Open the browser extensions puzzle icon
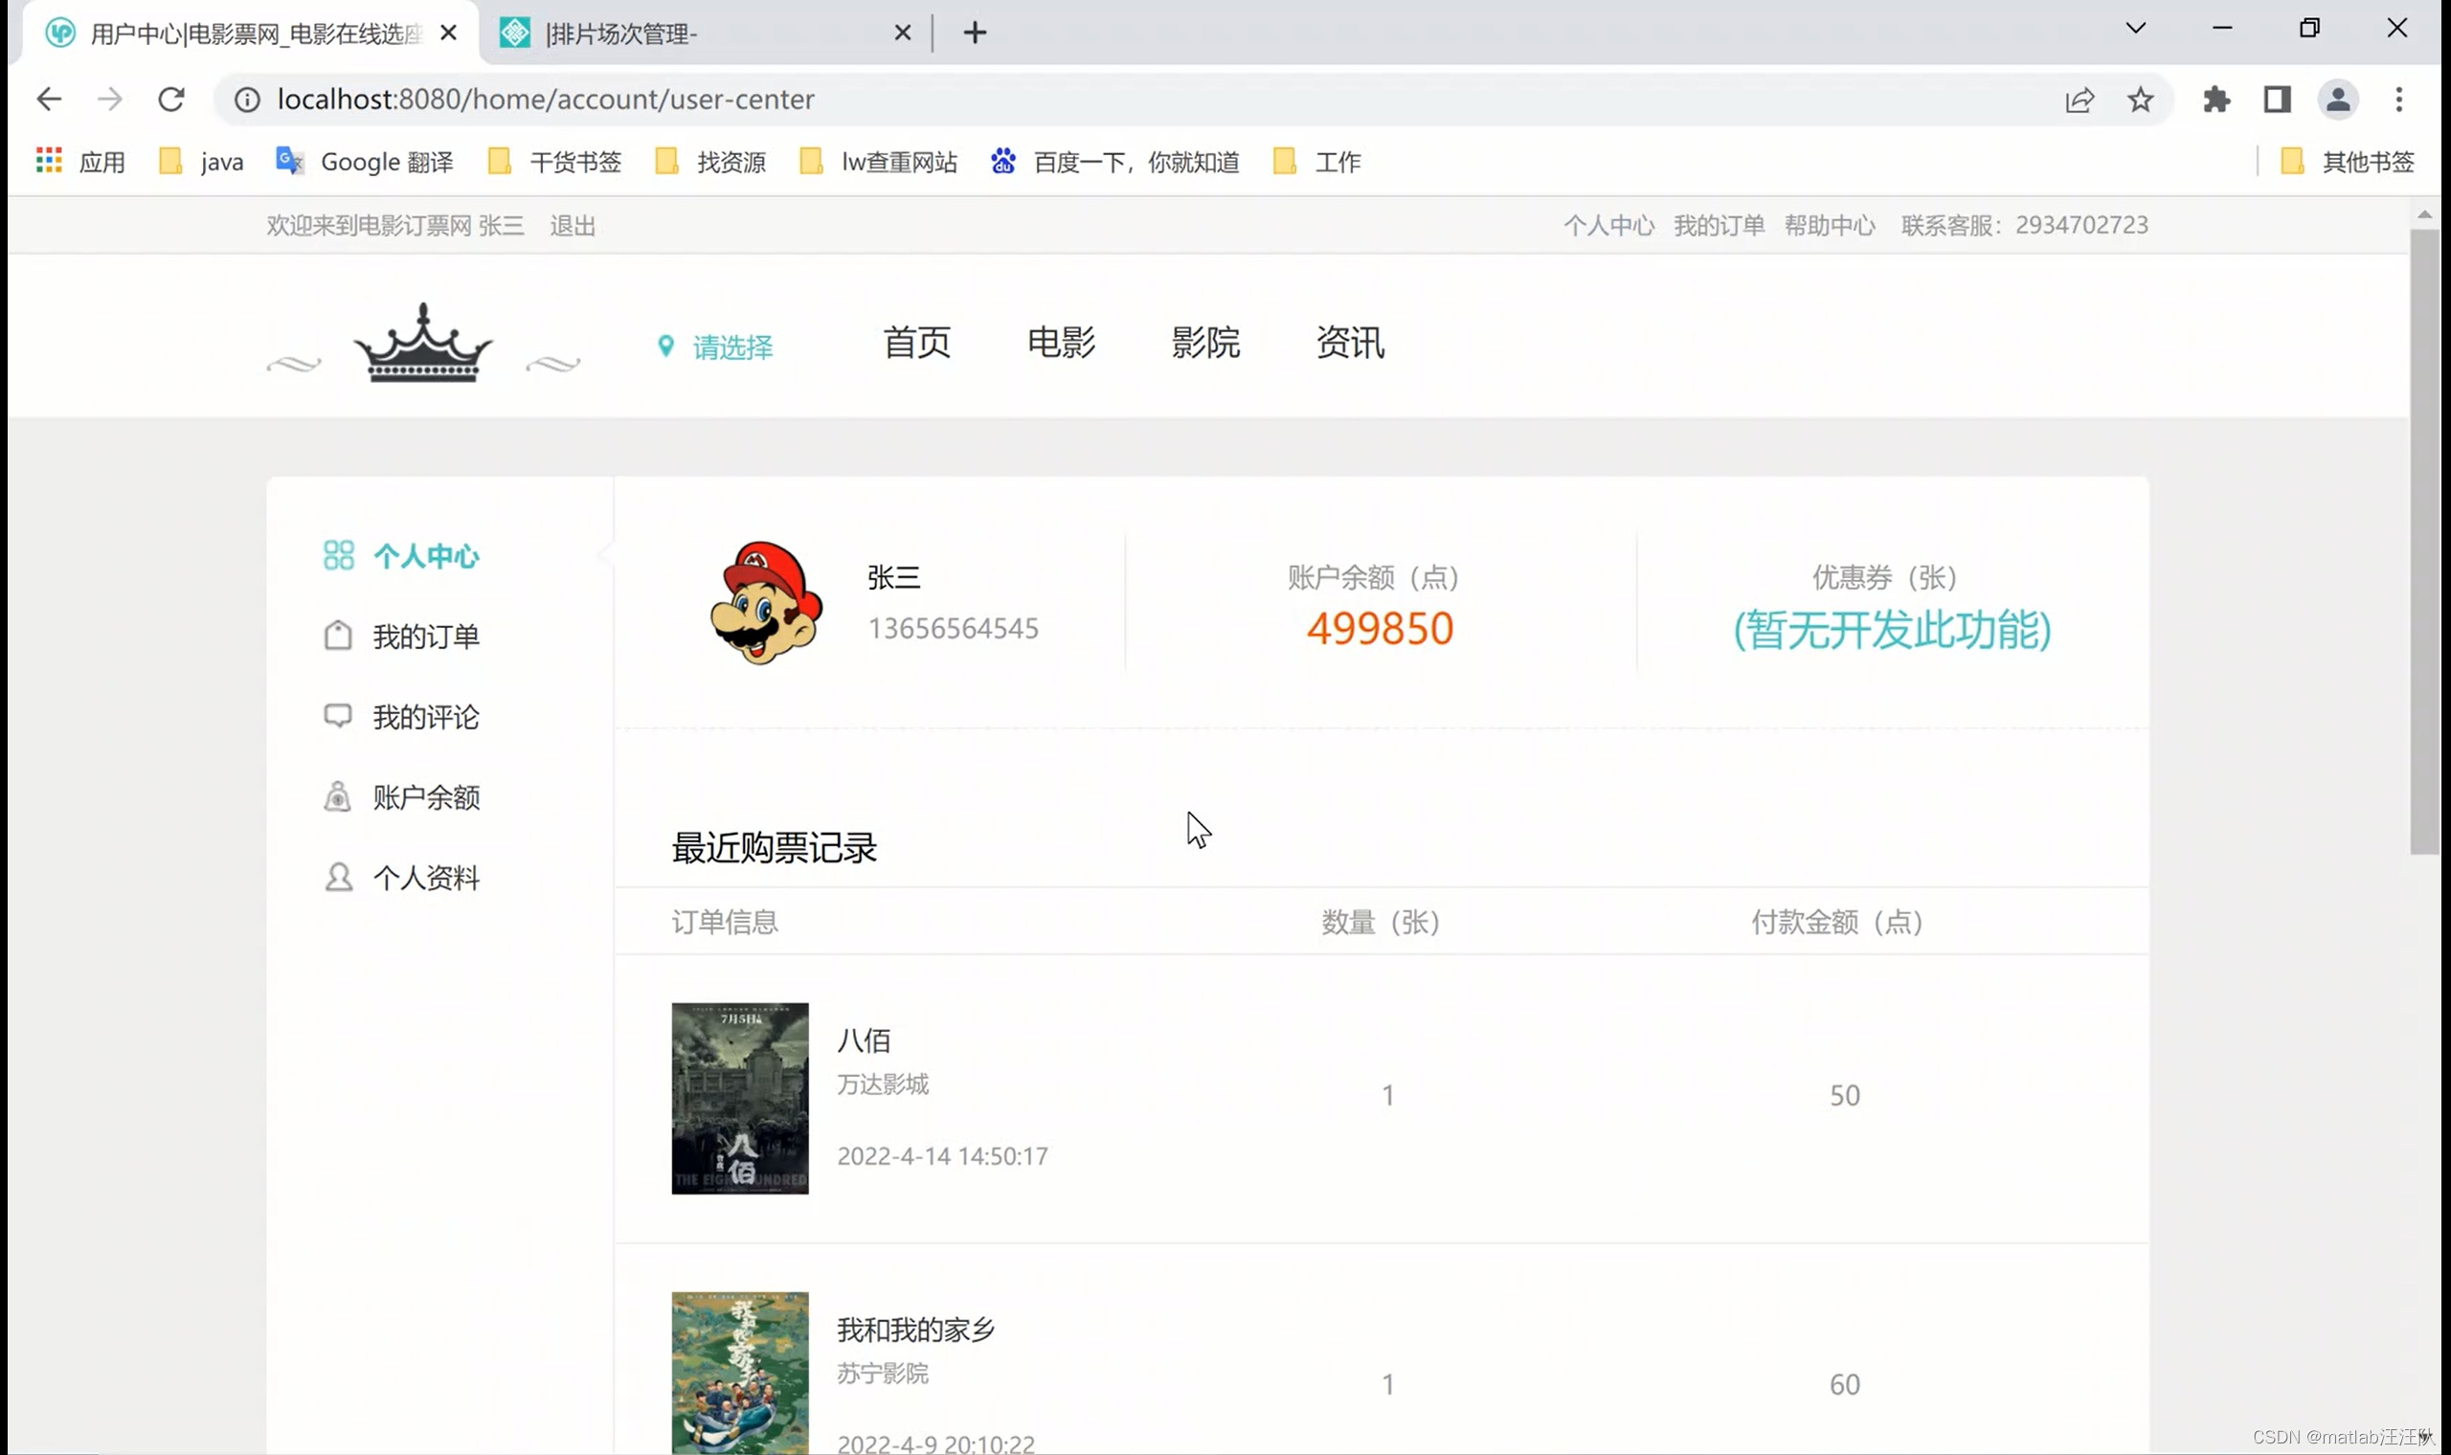This screenshot has width=2451, height=1455. (2215, 99)
